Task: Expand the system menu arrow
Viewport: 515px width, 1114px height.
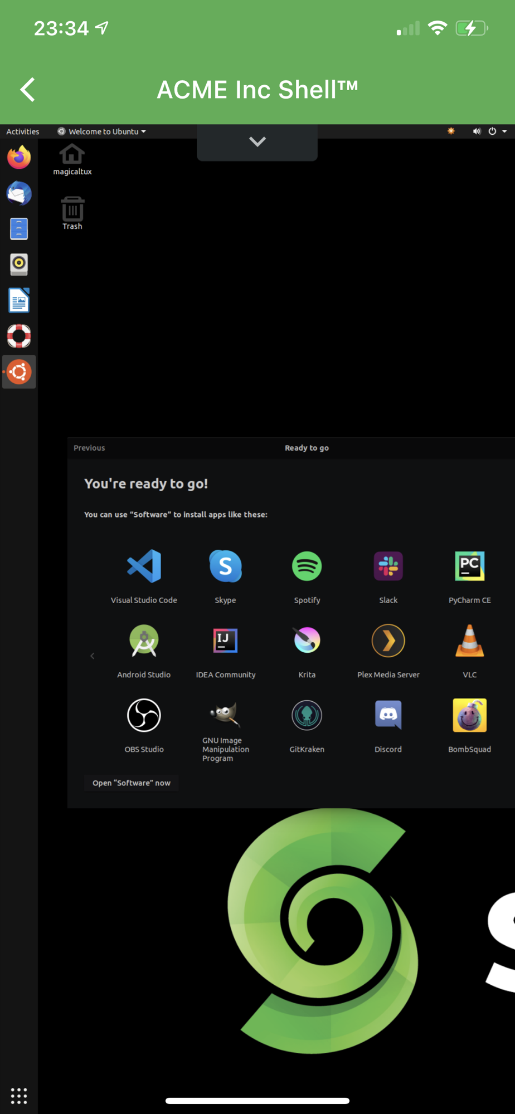Action: 504,131
